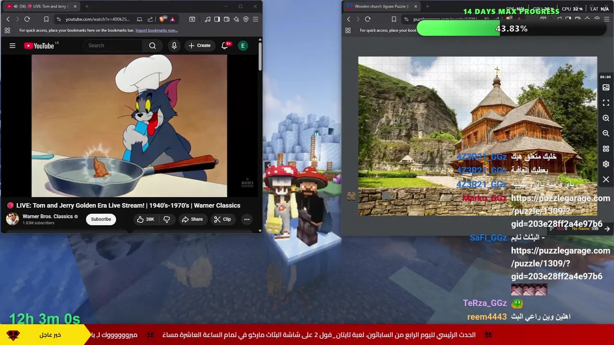The image size is (614, 345).
Task: Like the video showing 38K
Action: 145,219
